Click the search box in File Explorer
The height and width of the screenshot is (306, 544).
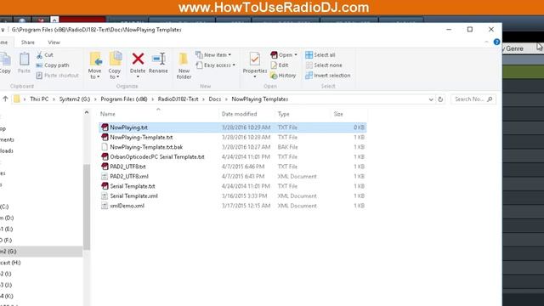point(473,99)
